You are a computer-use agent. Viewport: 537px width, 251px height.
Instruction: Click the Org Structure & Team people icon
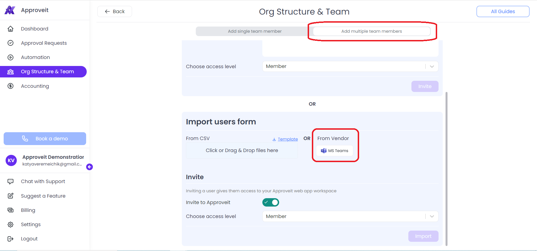[x=10, y=72]
